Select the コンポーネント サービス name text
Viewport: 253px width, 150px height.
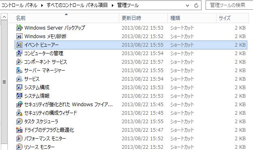coord(45,62)
